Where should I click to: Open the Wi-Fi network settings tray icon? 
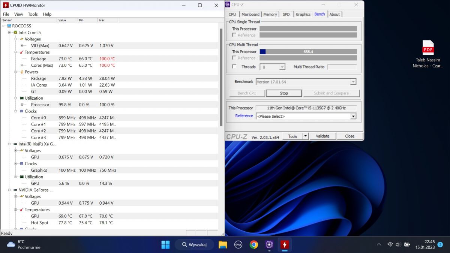[390, 245]
